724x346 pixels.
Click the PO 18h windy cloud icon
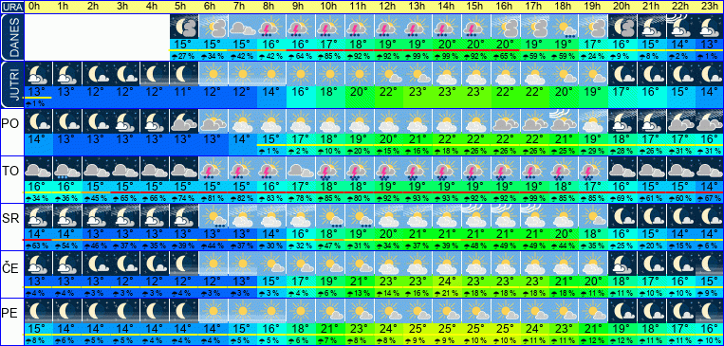coord(563,121)
